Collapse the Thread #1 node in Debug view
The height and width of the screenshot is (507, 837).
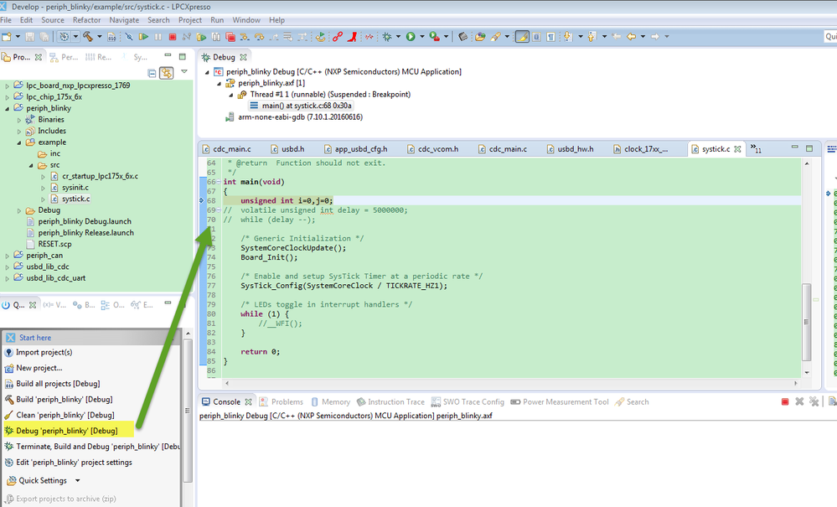pos(231,95)
